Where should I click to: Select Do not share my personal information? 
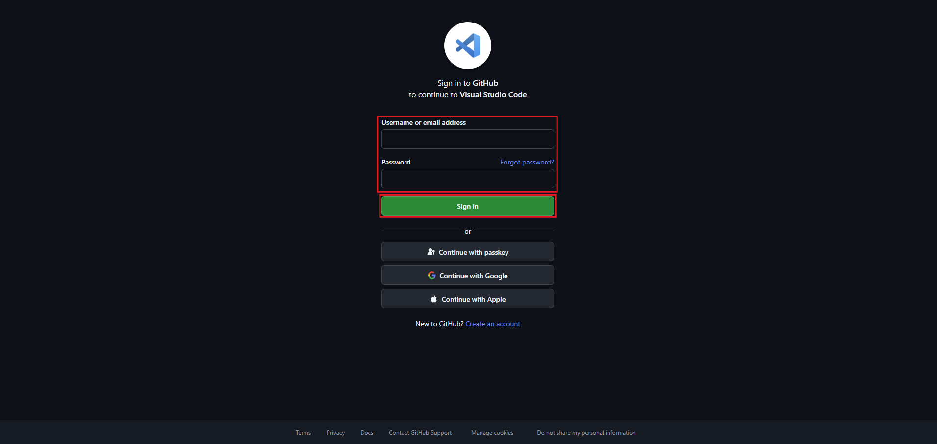click(x=586, y=433)
